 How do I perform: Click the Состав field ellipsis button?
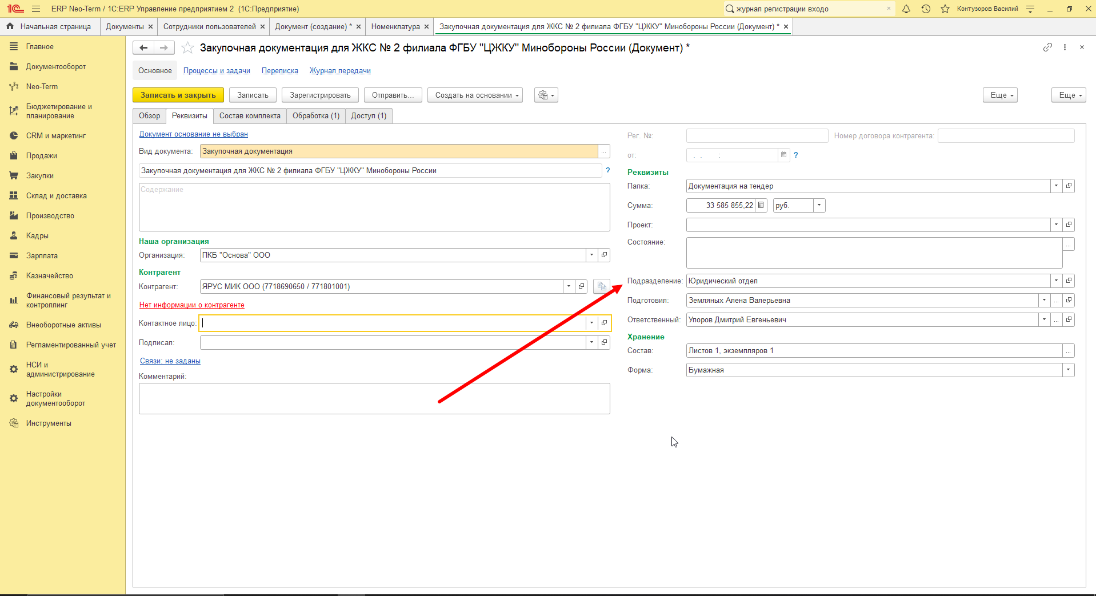(x=1068, y=350)
